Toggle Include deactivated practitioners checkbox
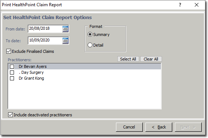Screen dimensions: 208x138 coord(10,115)
